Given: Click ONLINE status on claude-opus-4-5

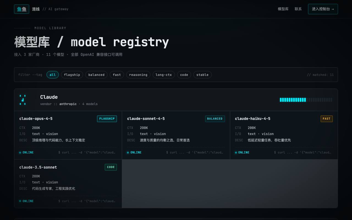Looking at the screenshot, I should pos(26,152).
